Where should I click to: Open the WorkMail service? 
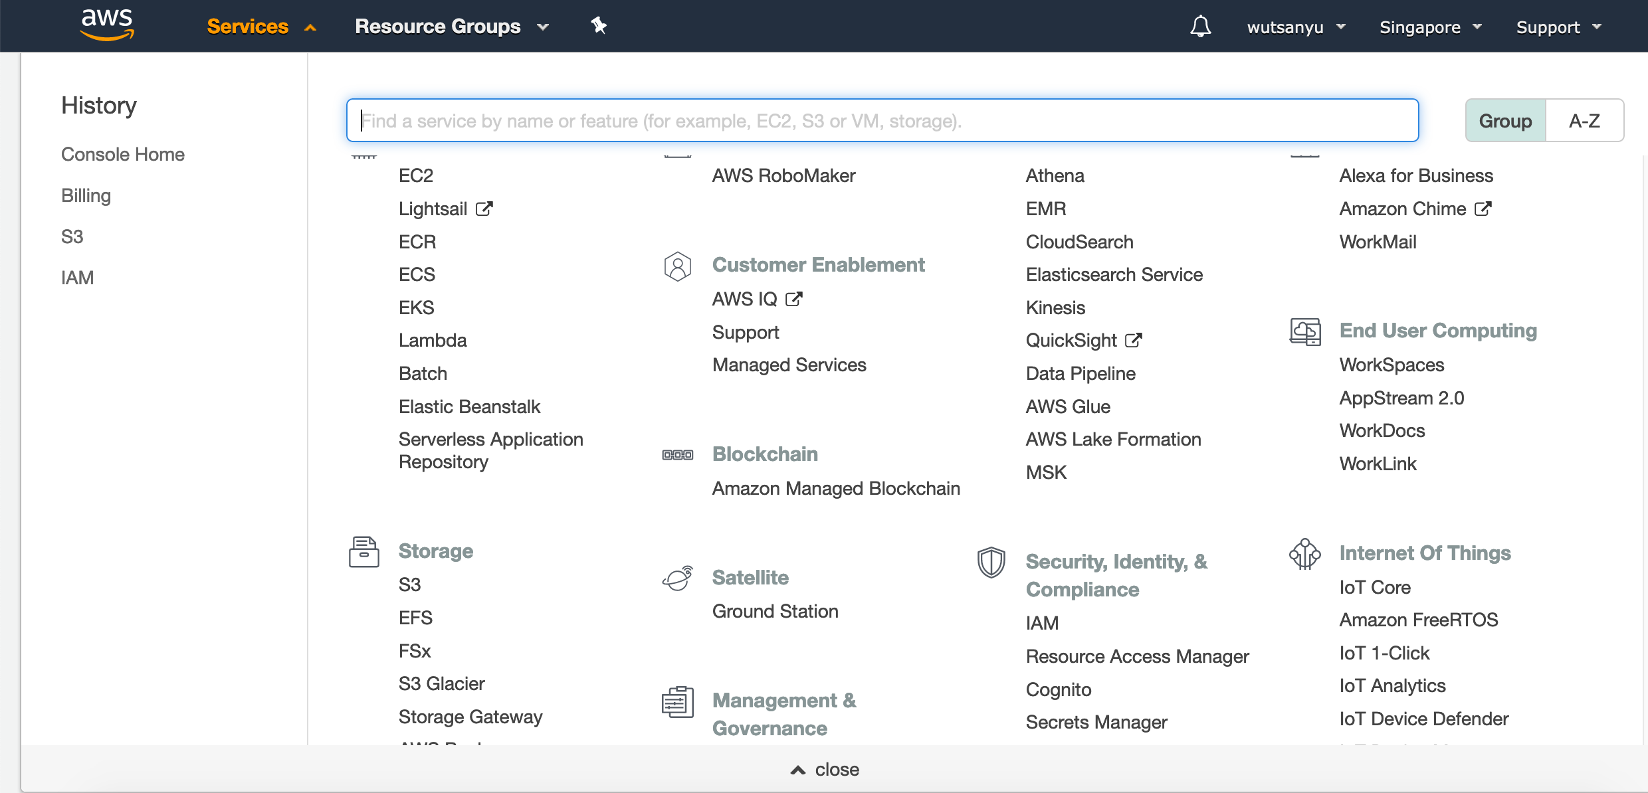pos(1378,242)
